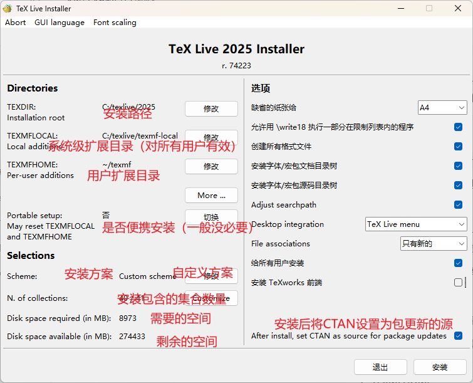Open the Abort menu
The image size is (473, 383).
coord(16,23)
